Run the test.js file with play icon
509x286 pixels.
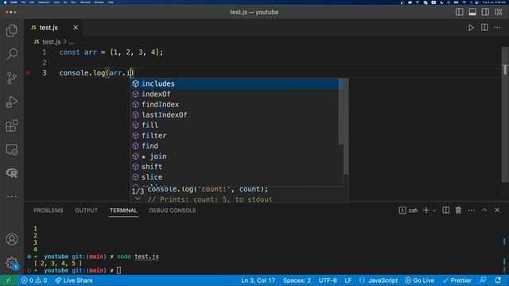pos(471,28)
